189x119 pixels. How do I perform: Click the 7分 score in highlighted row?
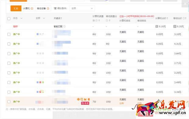(x=94, y=102)
